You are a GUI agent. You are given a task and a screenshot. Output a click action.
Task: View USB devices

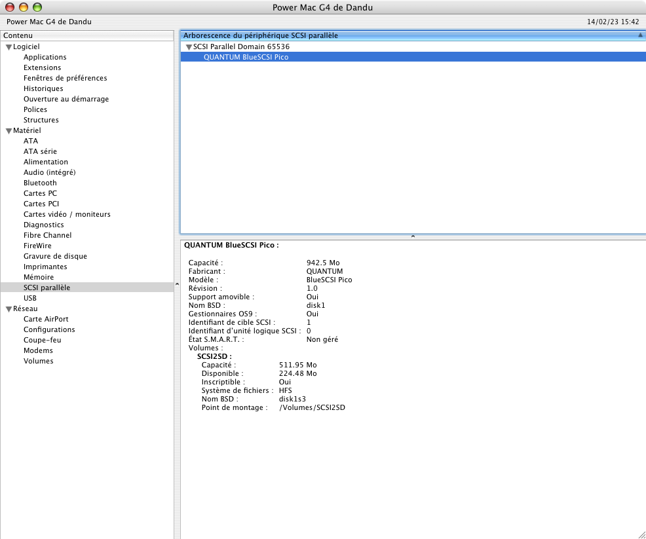click(x=30, y=298)
